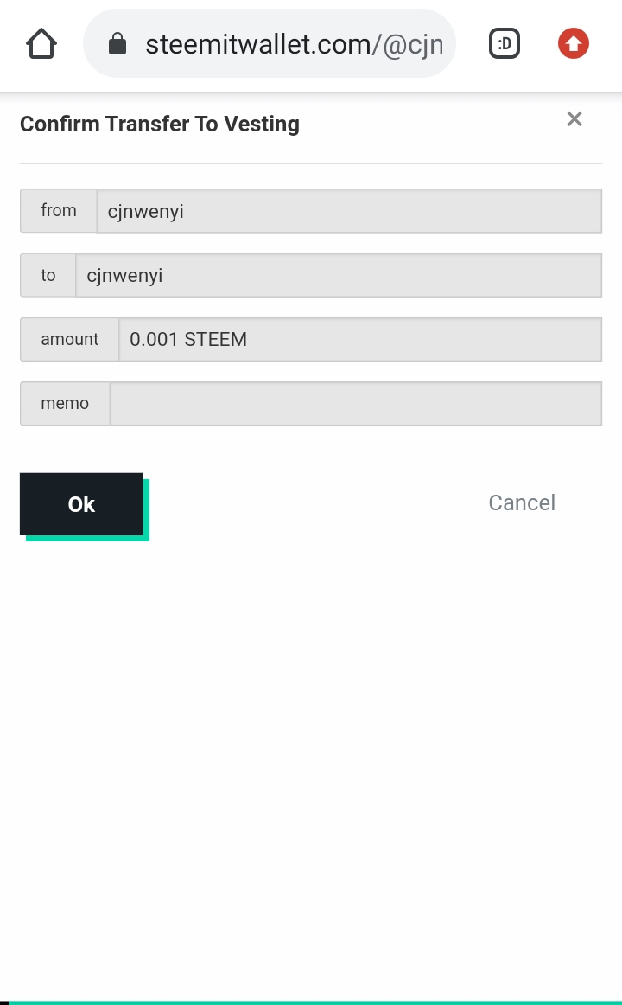Open the browser tab switcher icon
The image size is (622, 1005).
505,43
